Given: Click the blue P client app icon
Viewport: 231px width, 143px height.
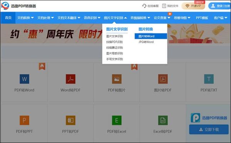Looking at the screenshot, I should click(x=195, y=118).
